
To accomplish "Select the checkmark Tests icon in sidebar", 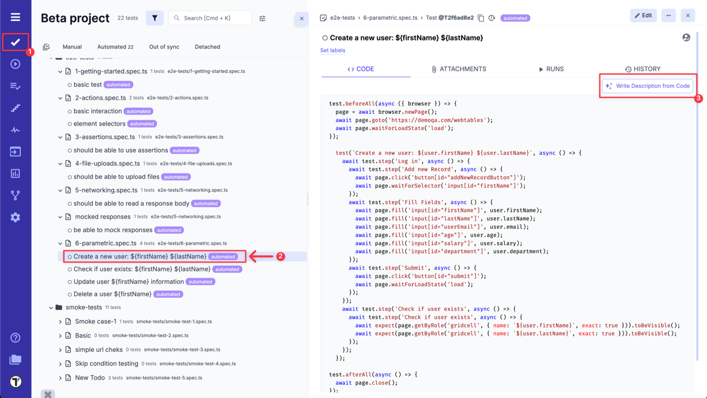I will click(15, 41).
